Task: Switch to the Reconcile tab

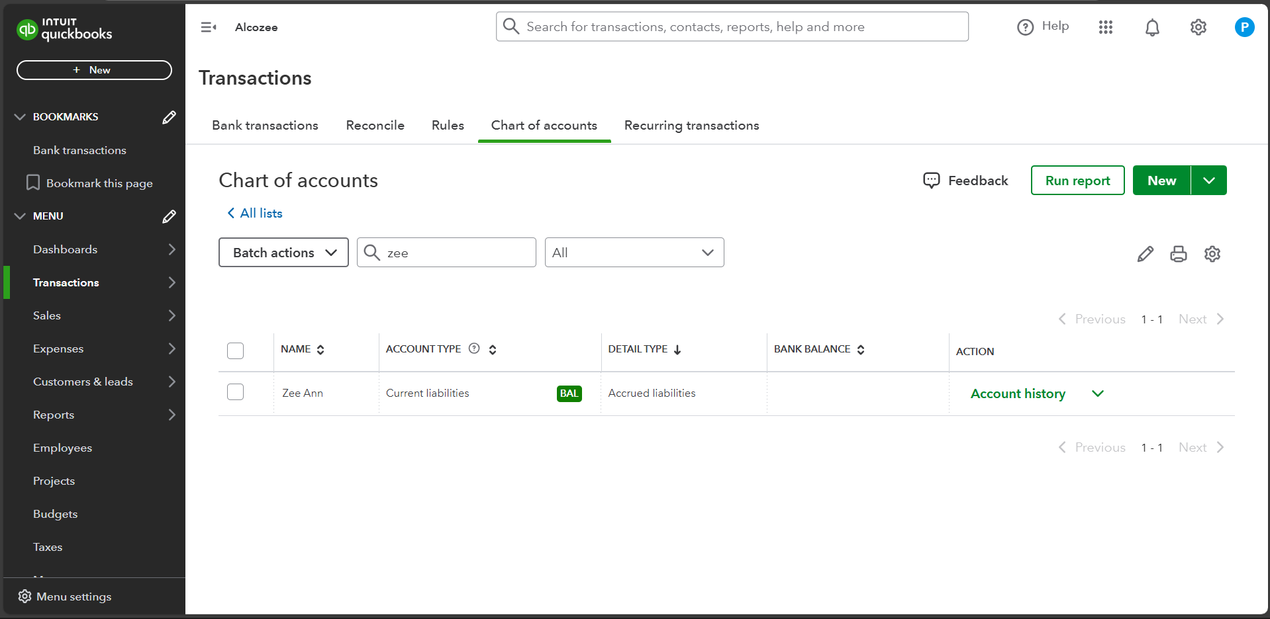Action: (375, 126)
